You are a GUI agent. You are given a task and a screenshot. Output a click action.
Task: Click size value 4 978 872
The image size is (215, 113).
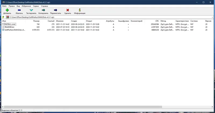(x=36, y=30)
